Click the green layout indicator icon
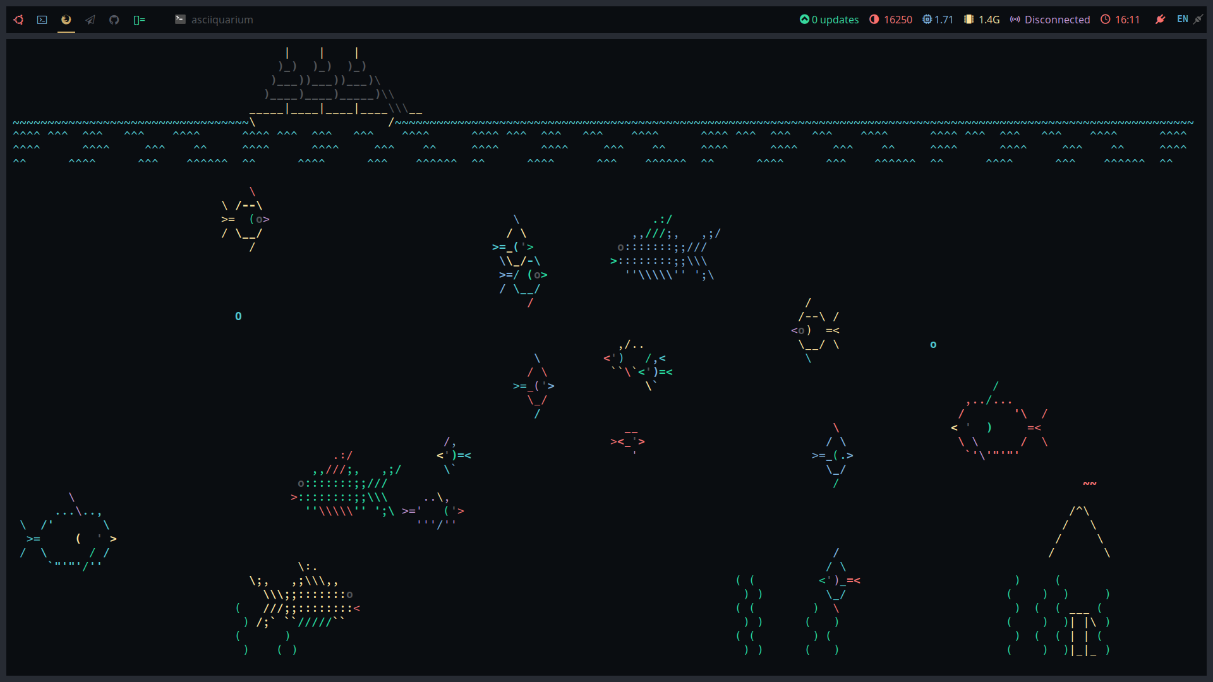This screenshot has width=1213, height=682. pyautogui.click(x=139, y=20)
